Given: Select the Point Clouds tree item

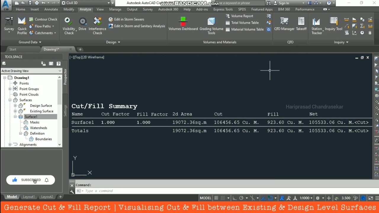Looking at the screenshot, I should (29, 94).
